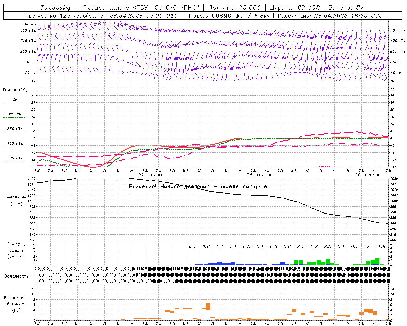The image size is (407, 326).
Task: Click the "Тем-ра(°C)" temperature label
Action: [15, 90]
